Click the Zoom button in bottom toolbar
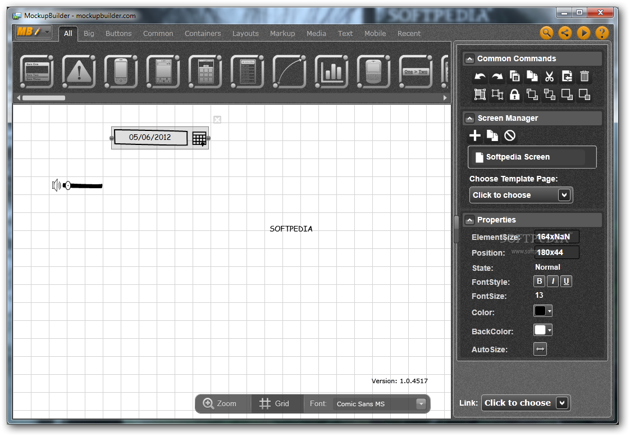The width and height of the screenshot is (630, 436). (221, 403)
